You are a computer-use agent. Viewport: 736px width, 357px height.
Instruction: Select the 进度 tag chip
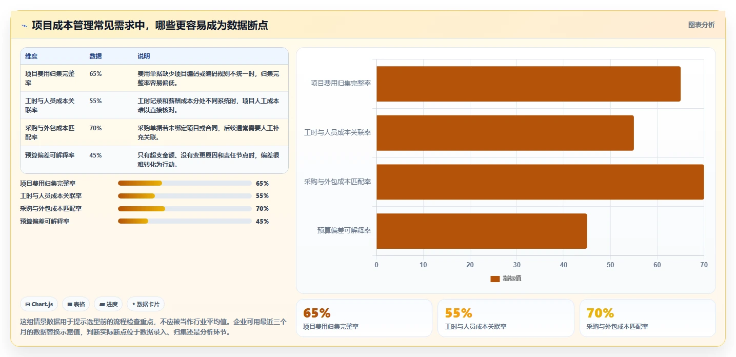pos(109,304)
